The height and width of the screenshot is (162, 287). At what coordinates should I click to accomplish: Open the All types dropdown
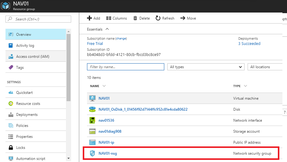[206, 67]
